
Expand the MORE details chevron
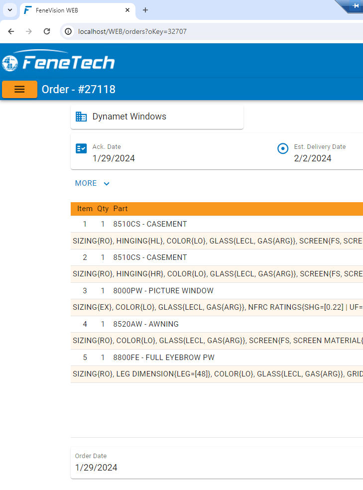106,184
